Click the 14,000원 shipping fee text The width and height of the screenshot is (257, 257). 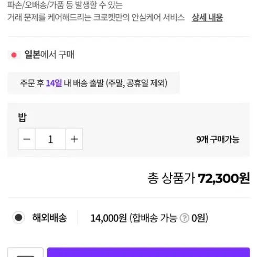109,218
